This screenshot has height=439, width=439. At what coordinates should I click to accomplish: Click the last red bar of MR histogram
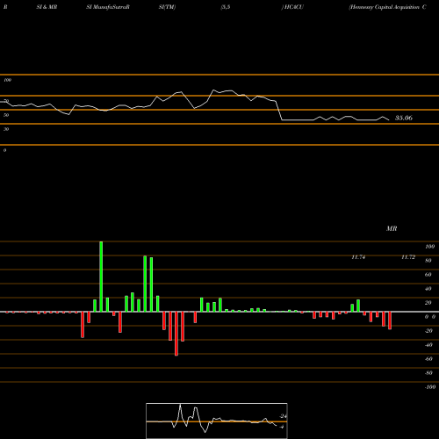(x=390, y=320)
